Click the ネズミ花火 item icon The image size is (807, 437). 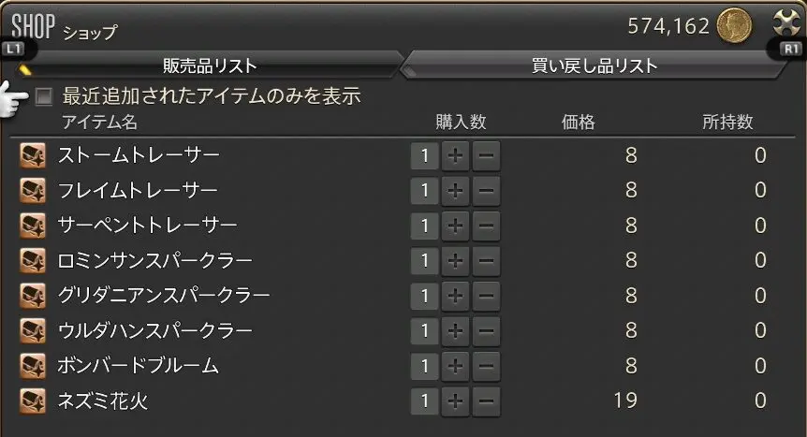33,401
